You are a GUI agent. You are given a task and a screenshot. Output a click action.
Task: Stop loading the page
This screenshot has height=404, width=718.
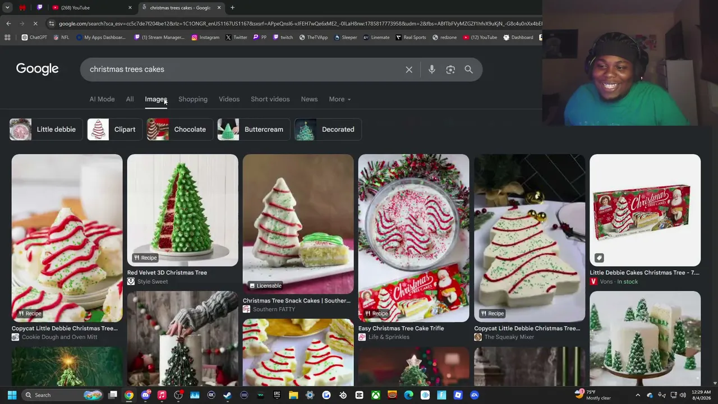click(x=35, y=24)
